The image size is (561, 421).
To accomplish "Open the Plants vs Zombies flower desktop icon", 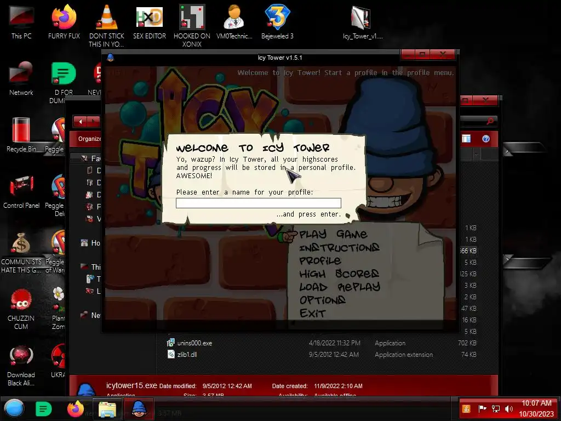I will click(x=58, y=309).
